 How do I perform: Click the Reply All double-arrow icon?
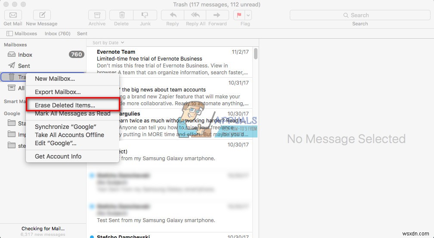195,15
